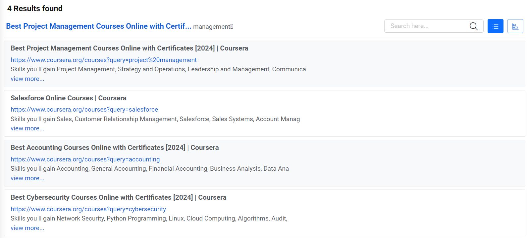Expand view more under Salesforce result
Screen dimensions: 529x238
click(x=27, y=128)
